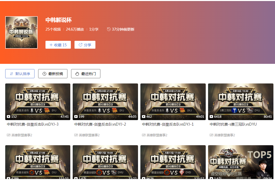
Task: Click the 1分享 stat text
Action: (x=94, y=29)
